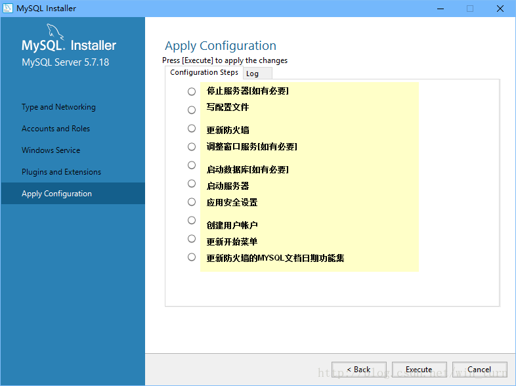Open Type and Networking in the sidebar
The width and height of the screenshot is (516, 386).
58,107
